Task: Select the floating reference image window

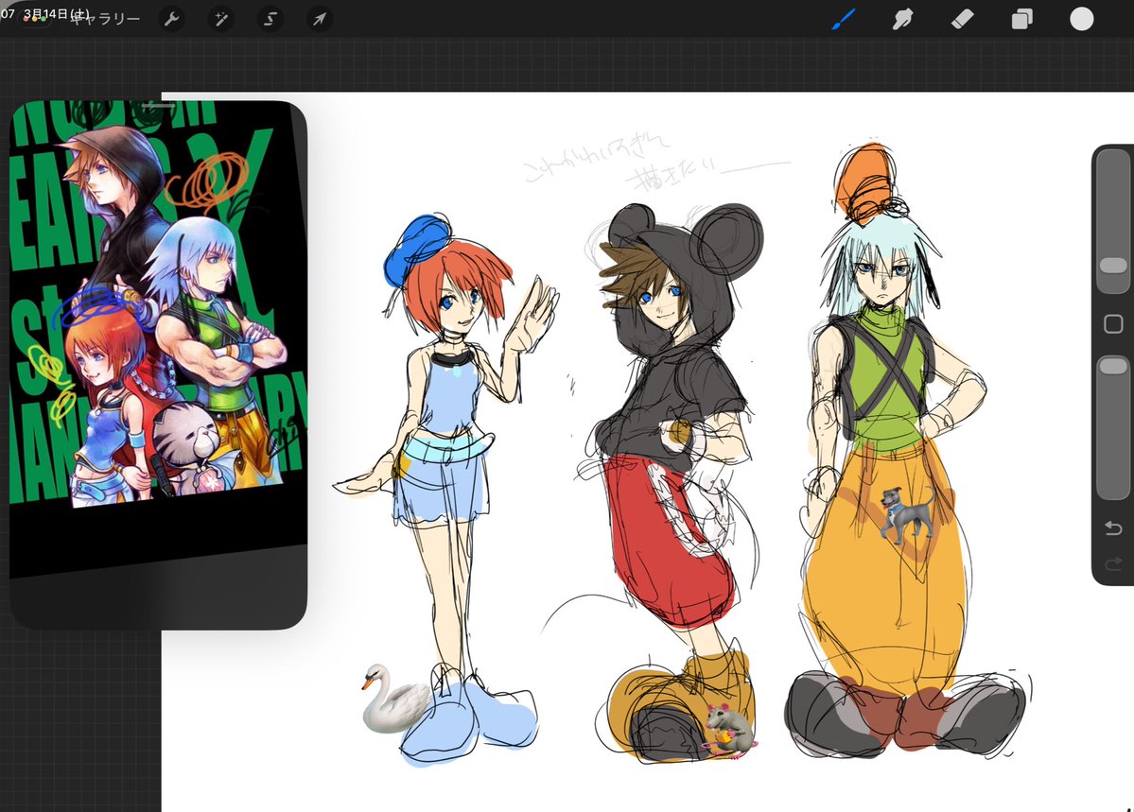Action: click(x=158, y=365)
